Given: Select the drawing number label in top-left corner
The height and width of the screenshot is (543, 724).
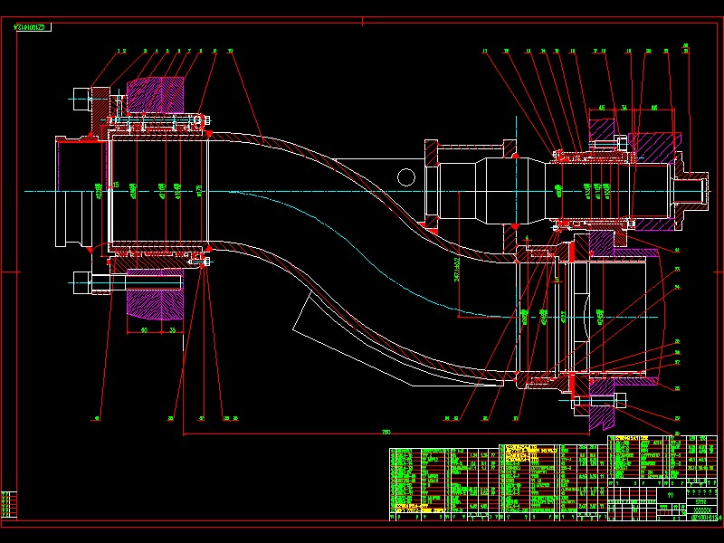Looking at the screenshot, I should [x=33, y=26].
